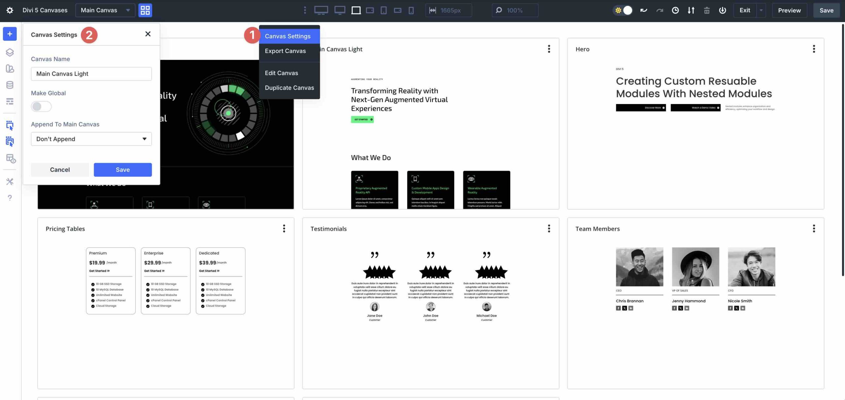Screen dimensions: 845x400
Task: Click the blue plus icon to add content
Action: tap(10, 33)
